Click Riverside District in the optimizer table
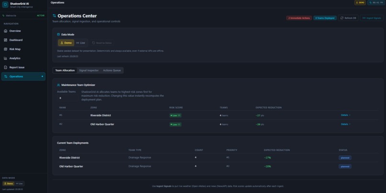 point(101,115)
